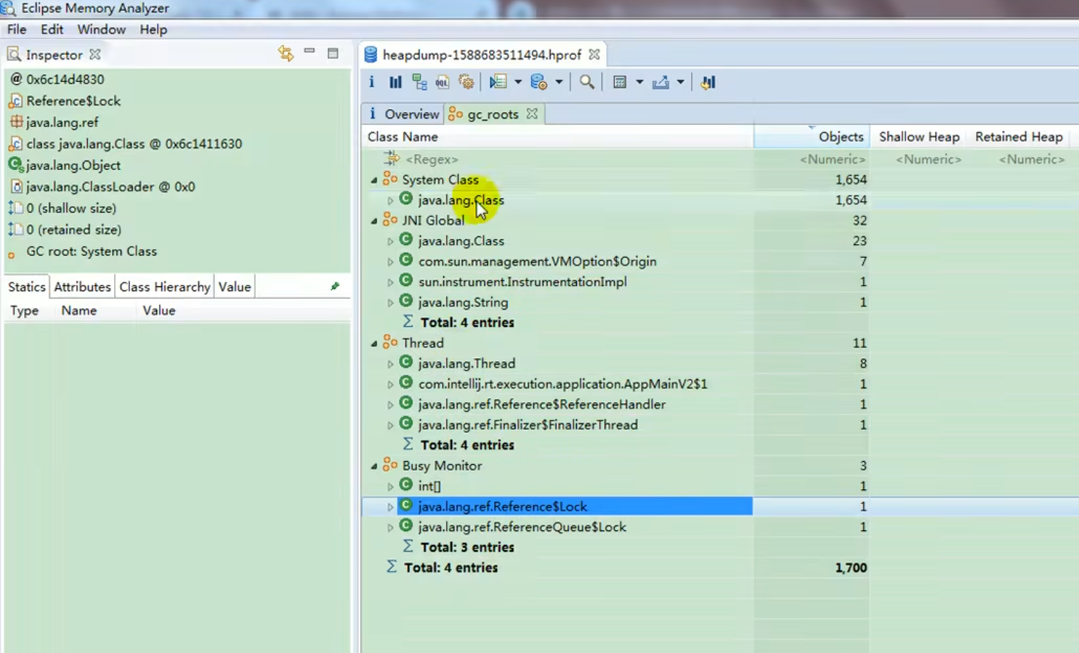Click the pin icon in Statics tab bar

pos(335,286)
